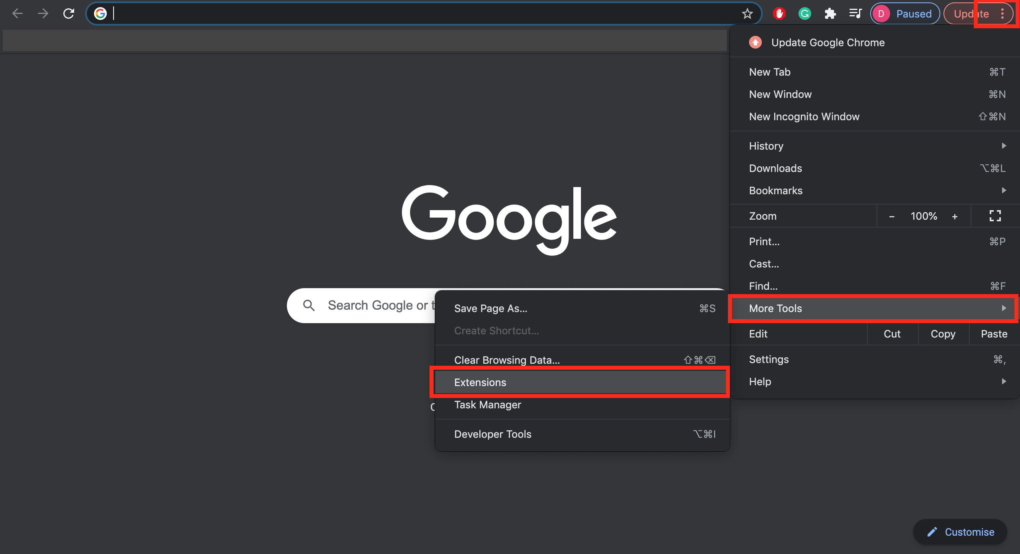
Task: Click the Paused profile button
Action: [x=904, y=14]
